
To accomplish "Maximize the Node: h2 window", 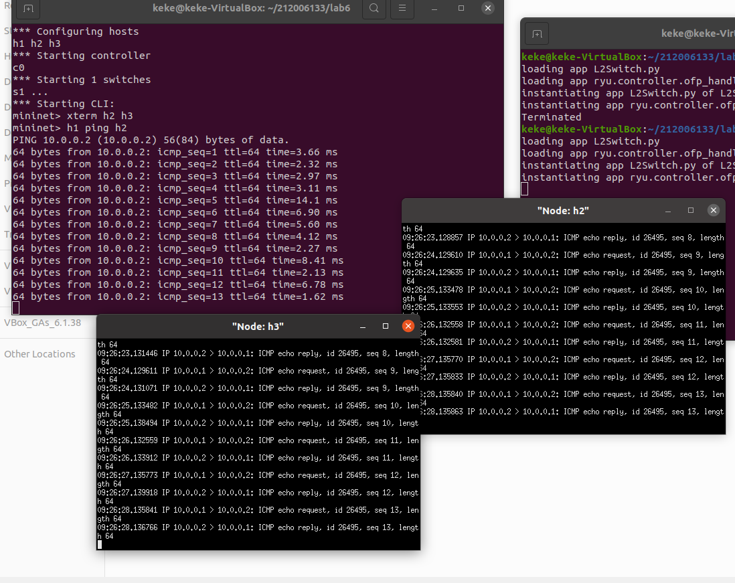I will click(690, 210).
